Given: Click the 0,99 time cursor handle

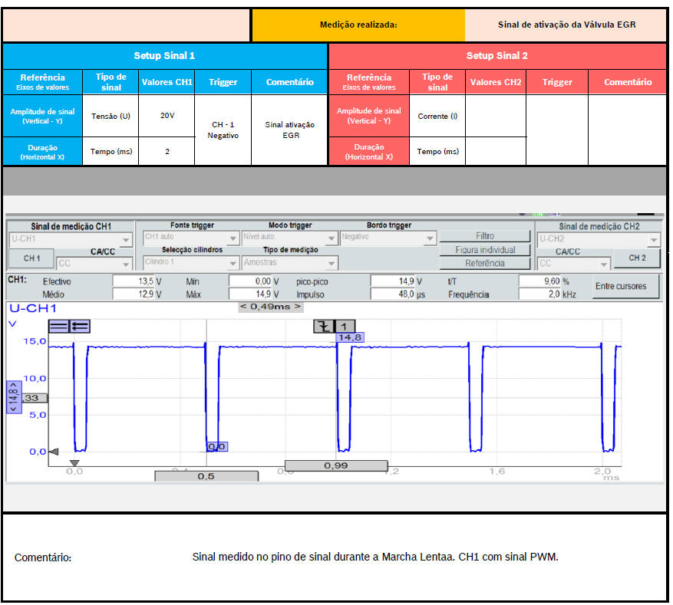Looking at the screenshot, I should coord(336,465).
